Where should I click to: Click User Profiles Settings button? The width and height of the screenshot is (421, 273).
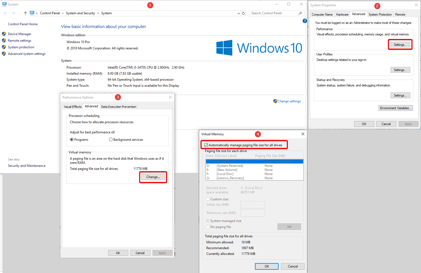point(400,70)
